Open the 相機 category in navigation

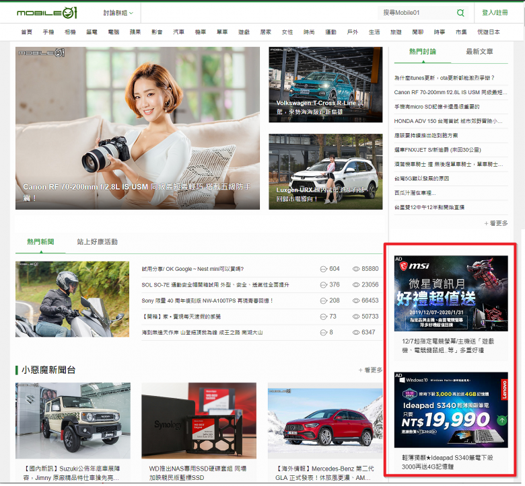pos(70,32)
